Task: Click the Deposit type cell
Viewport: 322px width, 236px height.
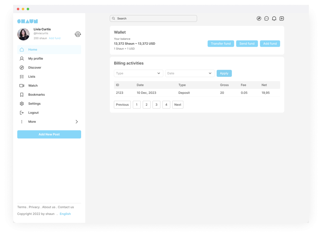Action: click(x=184, y=93)
